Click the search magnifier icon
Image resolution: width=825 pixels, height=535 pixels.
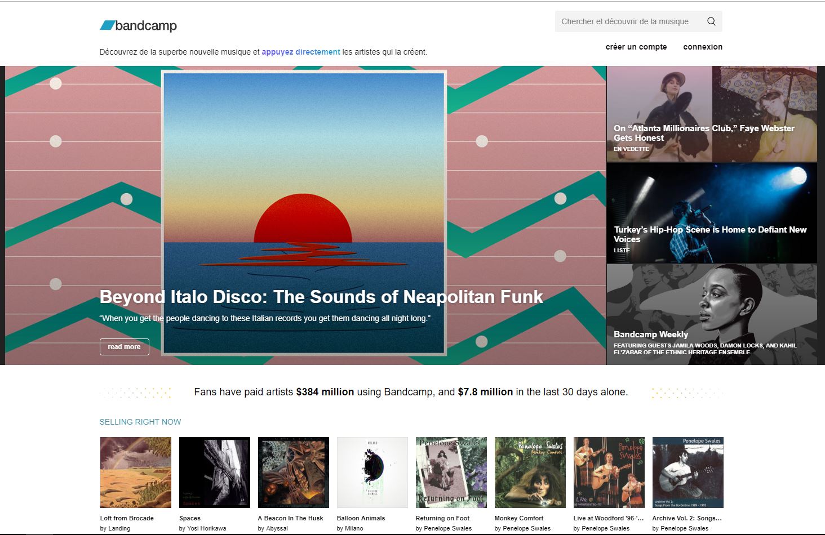point(711,21)
